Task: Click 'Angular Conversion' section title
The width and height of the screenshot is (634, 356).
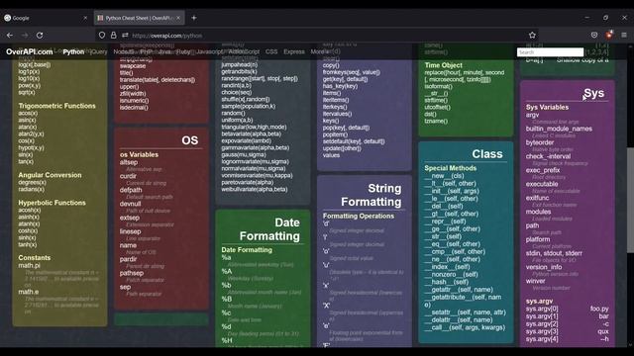Action: 50,175
